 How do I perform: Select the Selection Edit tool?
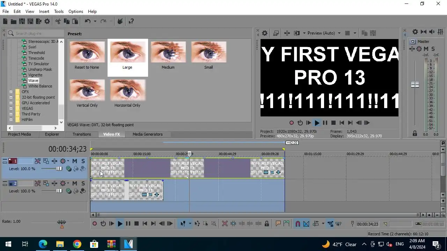[206, 224]
